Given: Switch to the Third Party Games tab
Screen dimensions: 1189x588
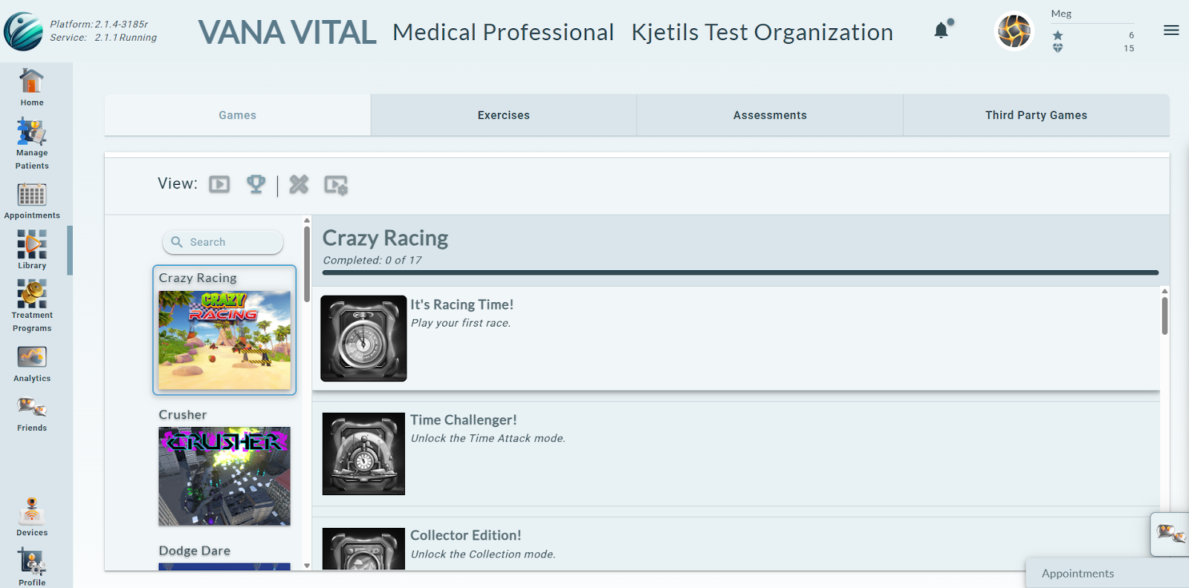Looking at the screenshot, I should pyautogui.click(x=1036, y=115).
